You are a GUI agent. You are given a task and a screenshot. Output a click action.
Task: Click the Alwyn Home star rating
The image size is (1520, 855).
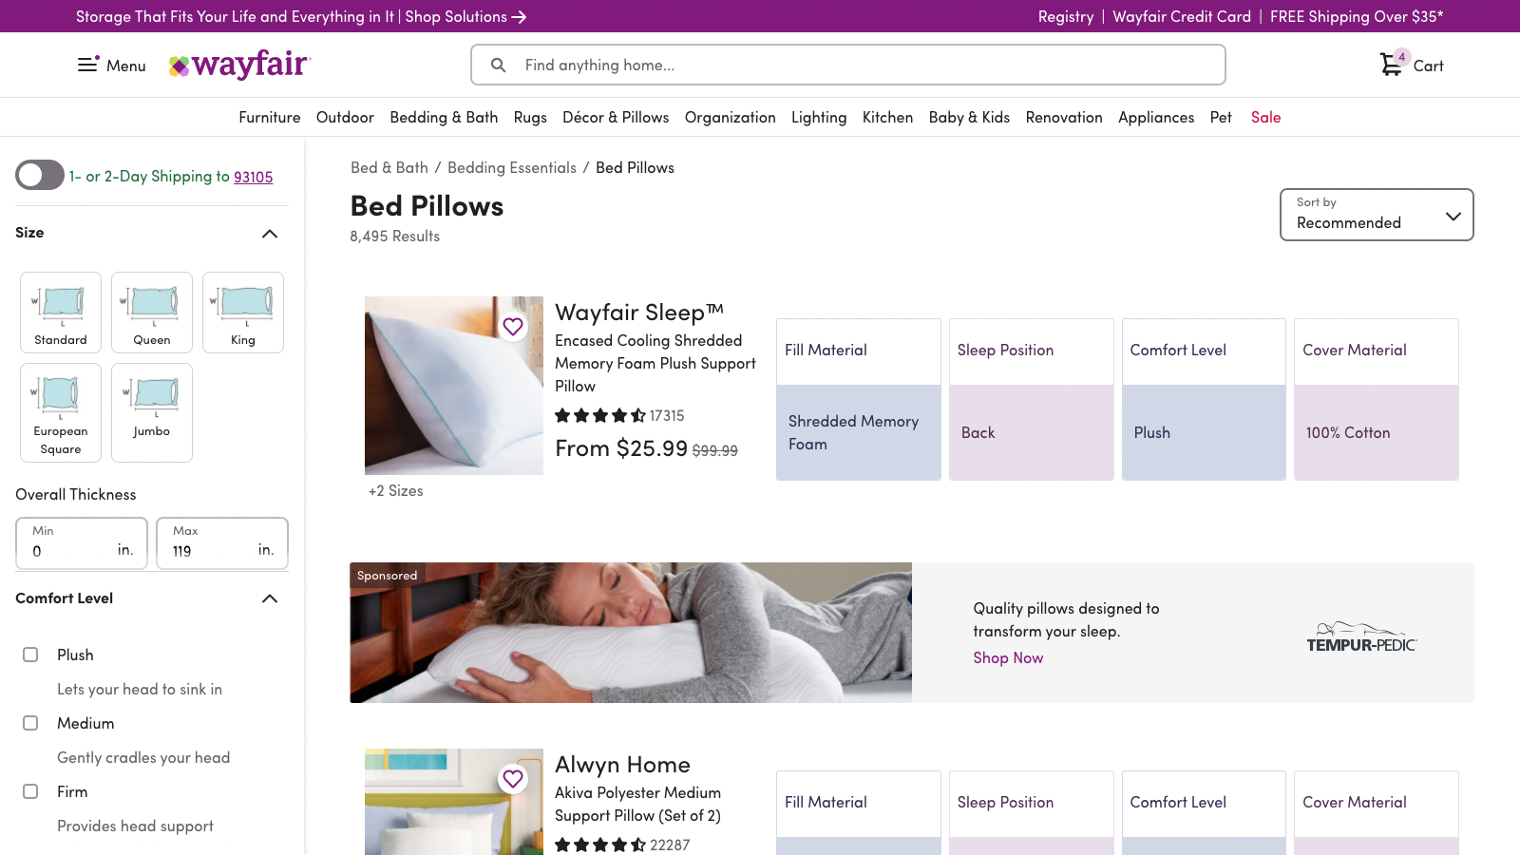pos(600,845)
